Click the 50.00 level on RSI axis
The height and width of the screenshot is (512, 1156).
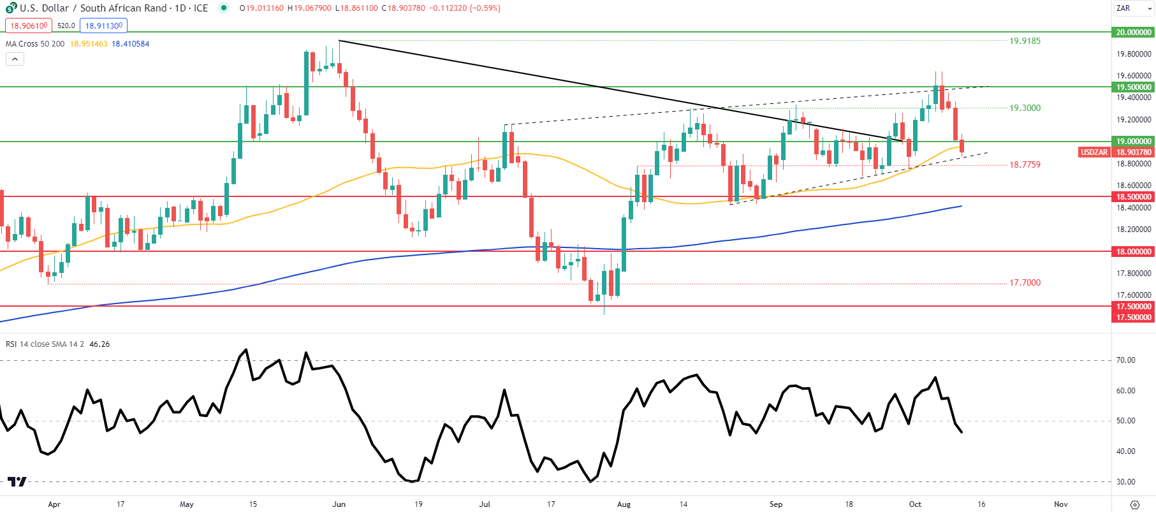[x=1125, y=421]
